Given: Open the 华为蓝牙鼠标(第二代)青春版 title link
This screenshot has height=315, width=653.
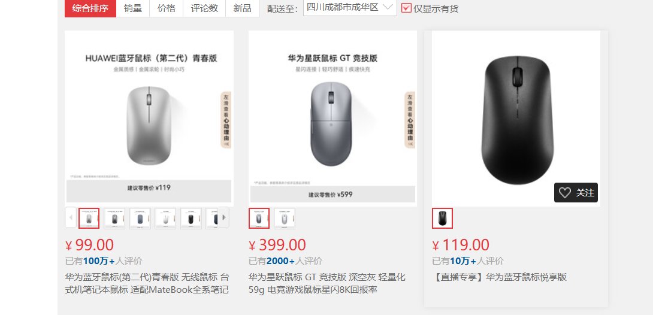Looking at the screenshot, I should point(147,283).
